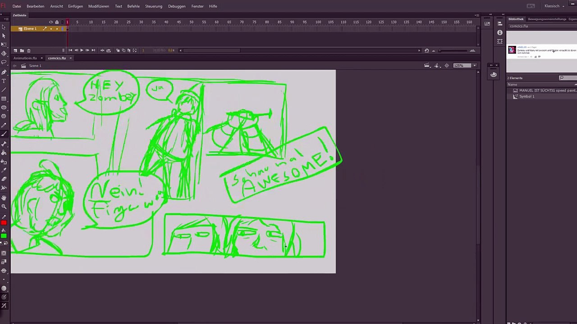Click the red stroke color swatch
The height and width of the screenshot is (324, 577).
pos(4,223)
